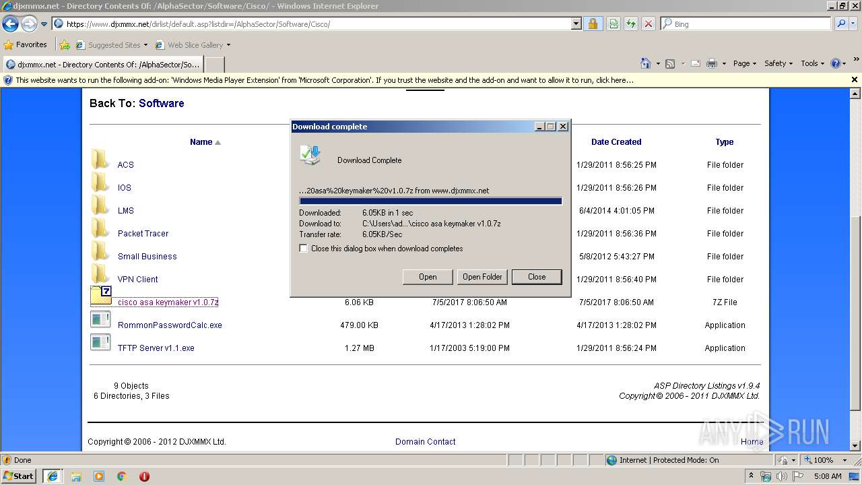Viewport: 862px width, 485px height.
Task: Open a new blank tab
Action: [214, 65]
